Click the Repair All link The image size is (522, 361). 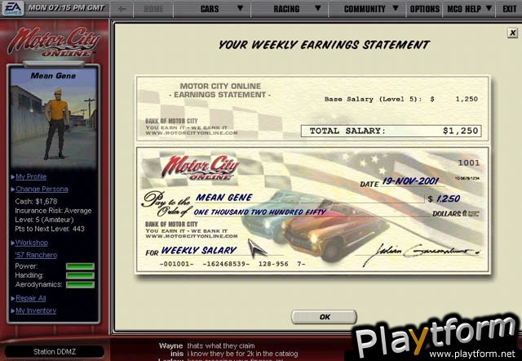pos(31,298)
